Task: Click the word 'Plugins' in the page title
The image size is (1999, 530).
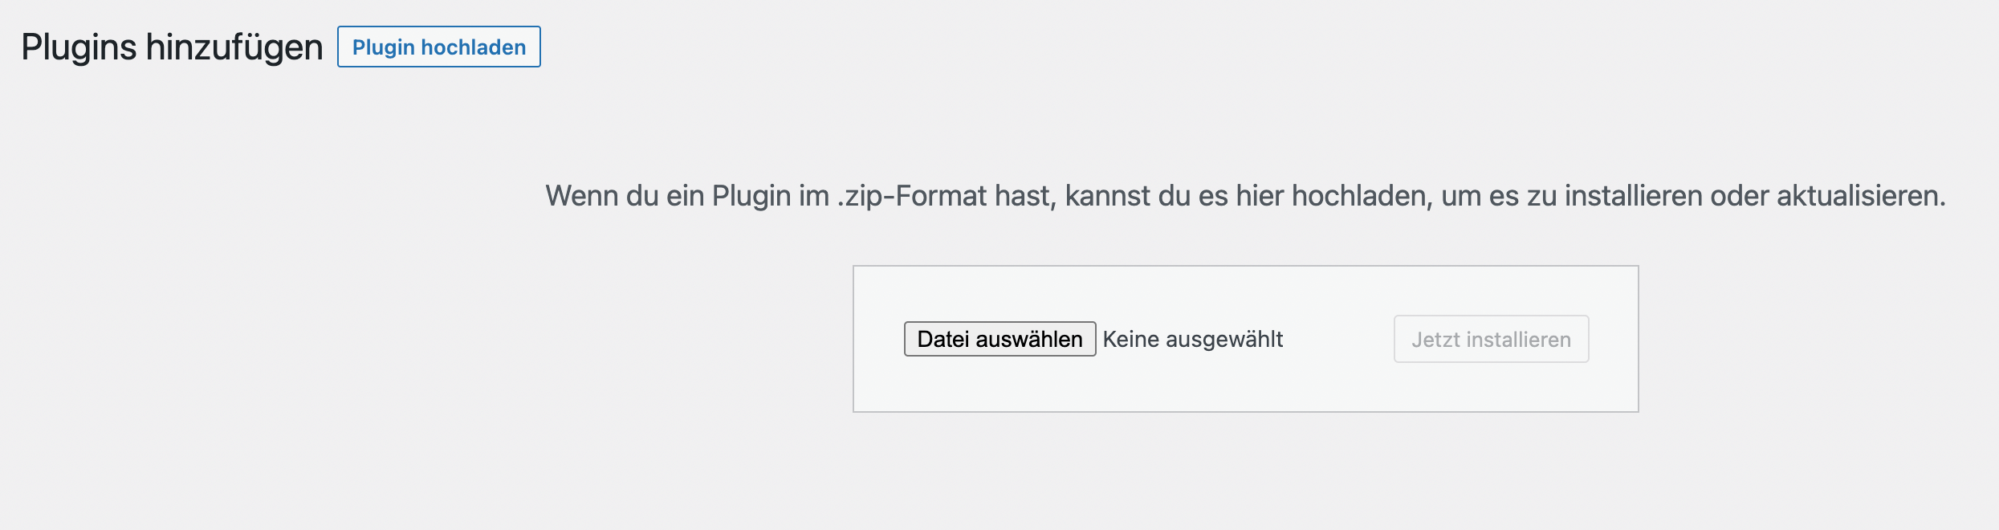Action: [79, 47]
